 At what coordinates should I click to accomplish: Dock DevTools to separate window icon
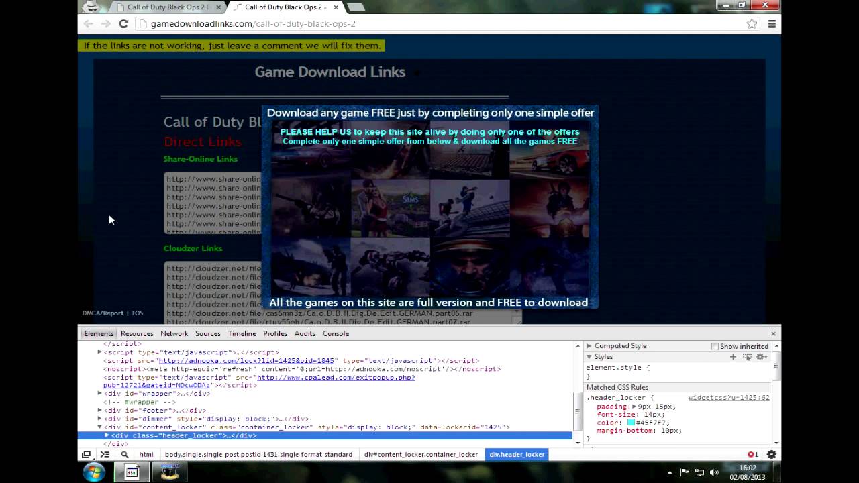click(86, 454)
